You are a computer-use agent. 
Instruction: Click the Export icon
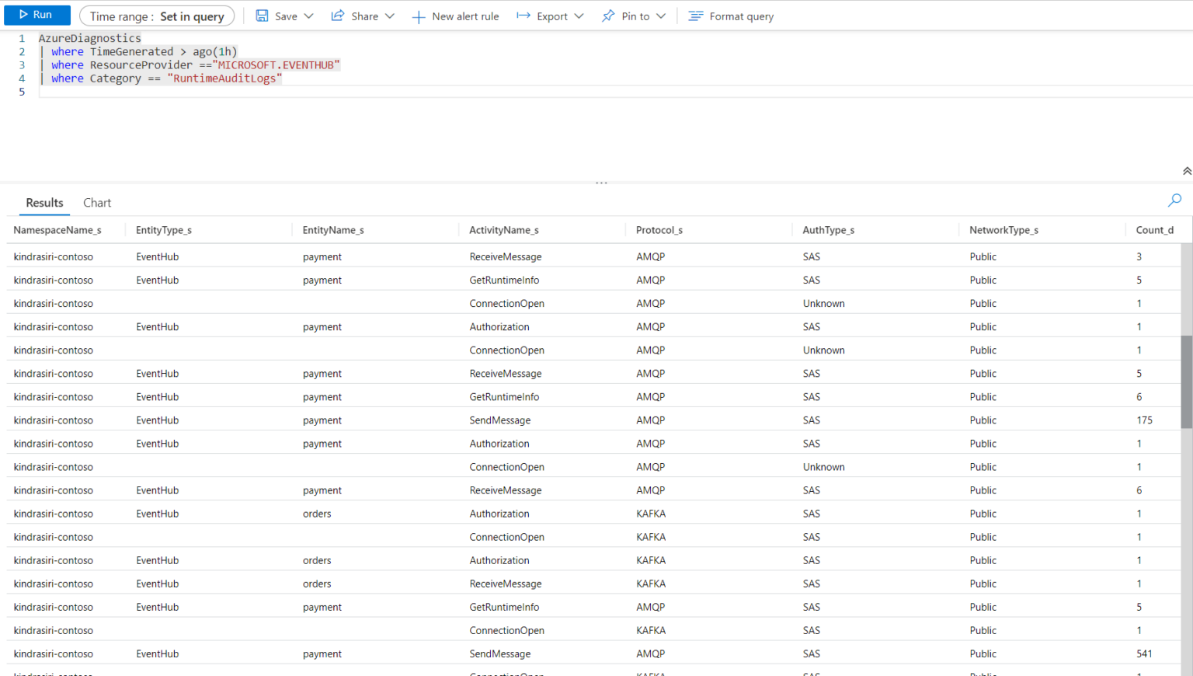(x=522, y=16)
